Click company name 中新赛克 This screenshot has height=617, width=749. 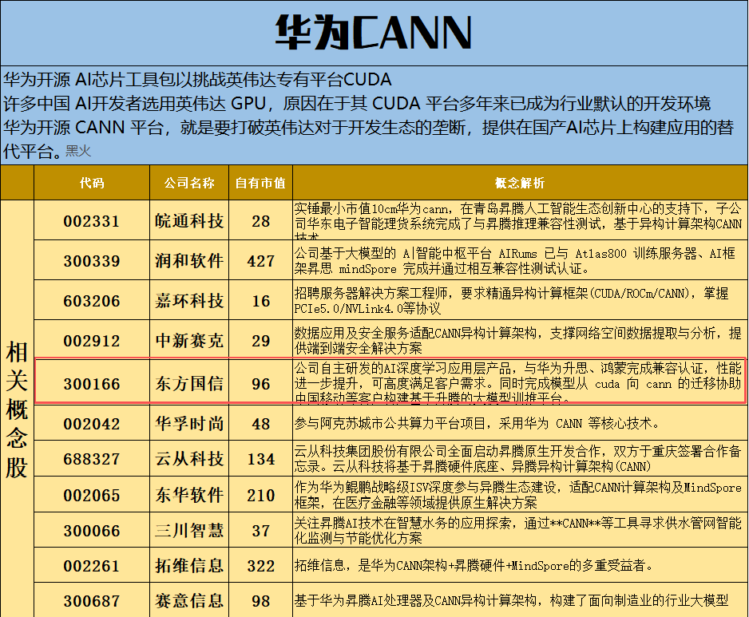point(189,340)
